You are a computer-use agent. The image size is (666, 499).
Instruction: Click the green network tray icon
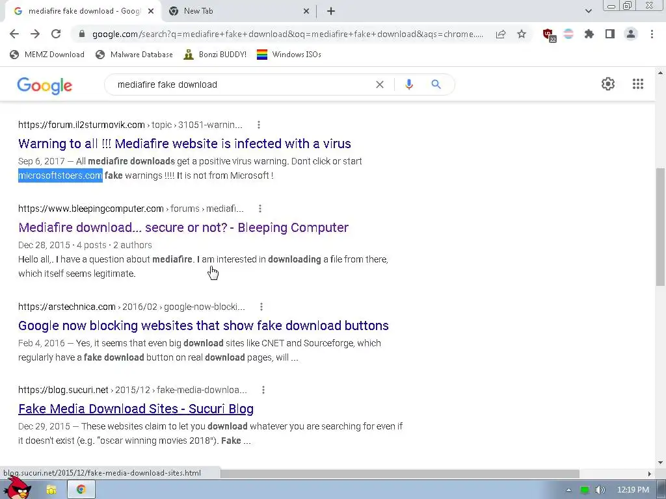pos(585,490)
